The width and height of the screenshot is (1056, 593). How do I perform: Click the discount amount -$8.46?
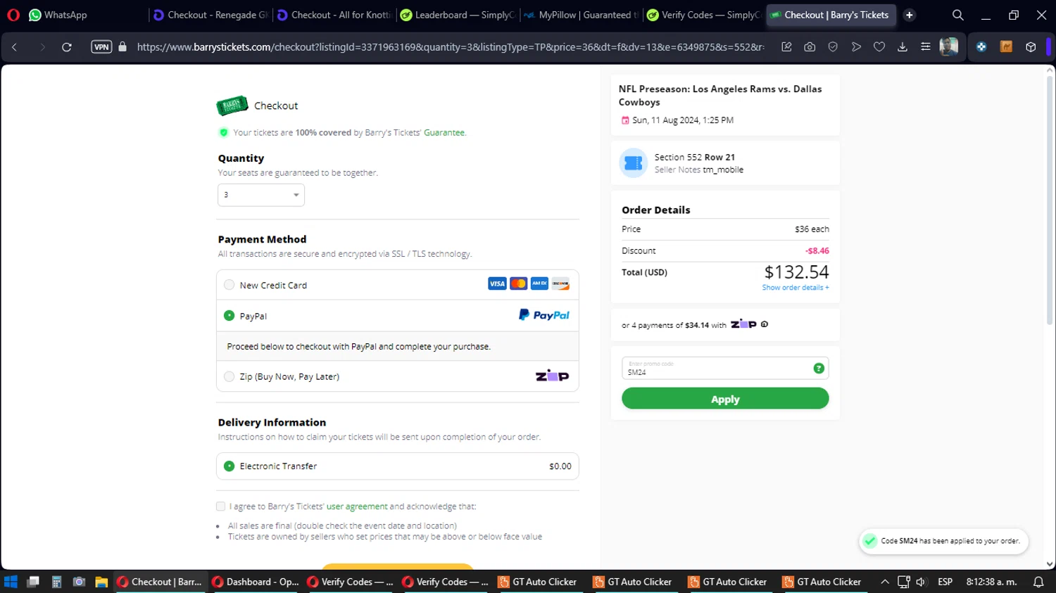pyautogui.click(x=817, y=250)
